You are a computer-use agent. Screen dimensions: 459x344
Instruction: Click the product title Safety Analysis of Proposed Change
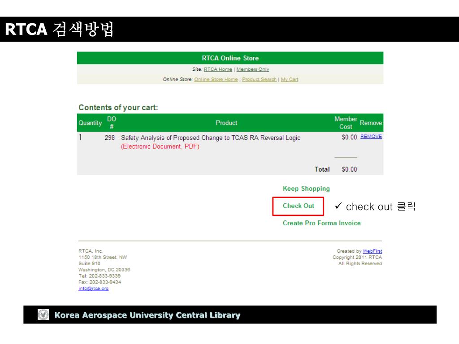[x=211, y=138]
